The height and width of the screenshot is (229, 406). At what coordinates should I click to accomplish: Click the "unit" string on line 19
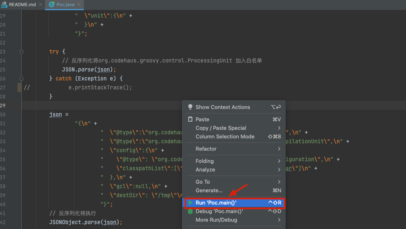point(104,16)
